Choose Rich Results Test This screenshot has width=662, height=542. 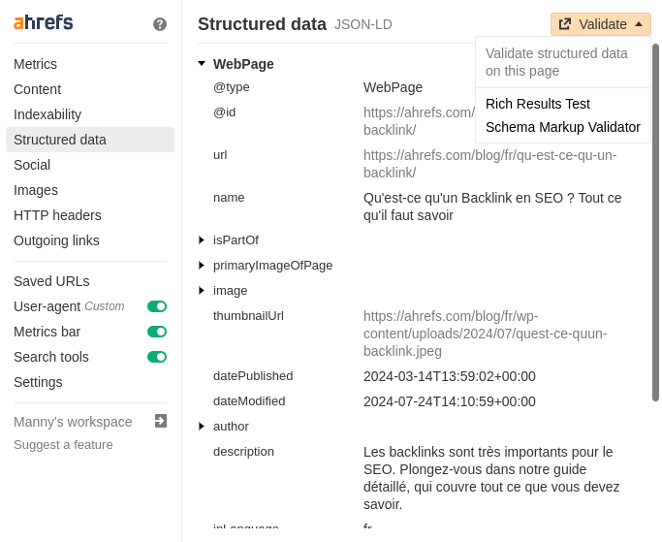pos(538,104)
